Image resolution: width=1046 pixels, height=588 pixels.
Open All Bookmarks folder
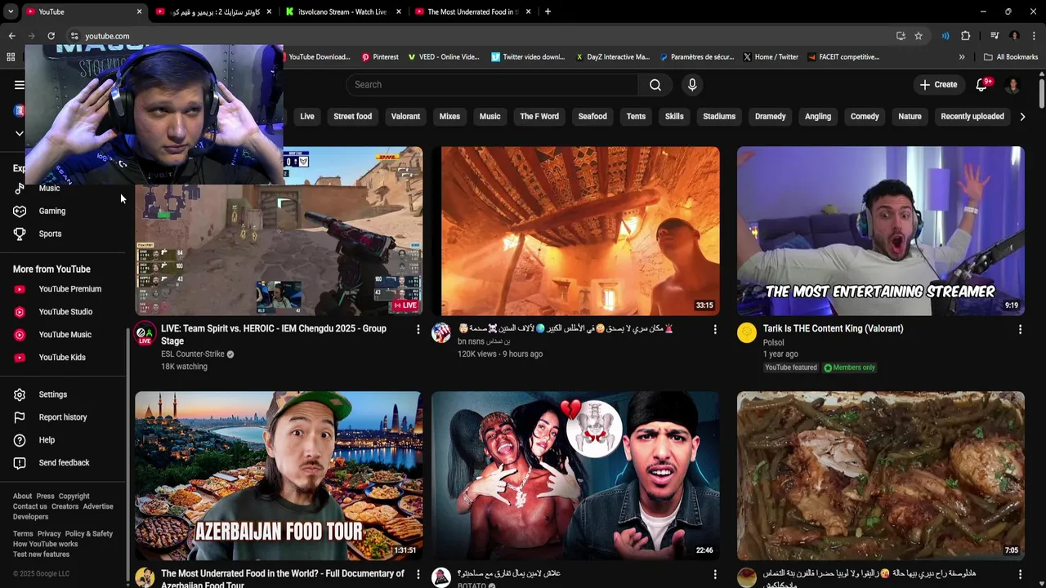[x=1011, y=57]
